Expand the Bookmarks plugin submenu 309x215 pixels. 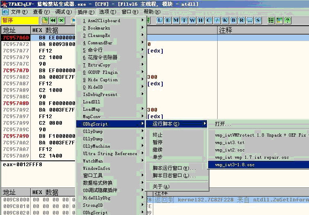pos(111,28)
